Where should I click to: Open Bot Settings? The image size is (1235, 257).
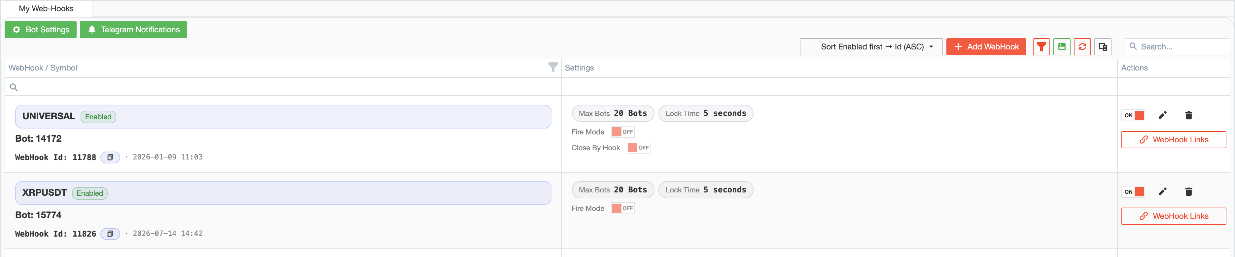(41, 30)
